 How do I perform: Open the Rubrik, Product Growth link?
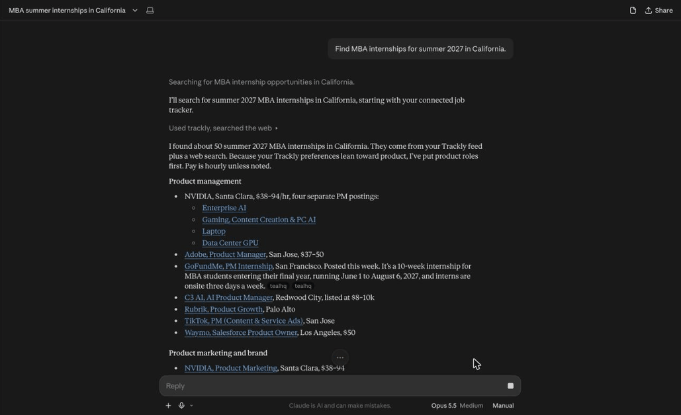point(224,309)
